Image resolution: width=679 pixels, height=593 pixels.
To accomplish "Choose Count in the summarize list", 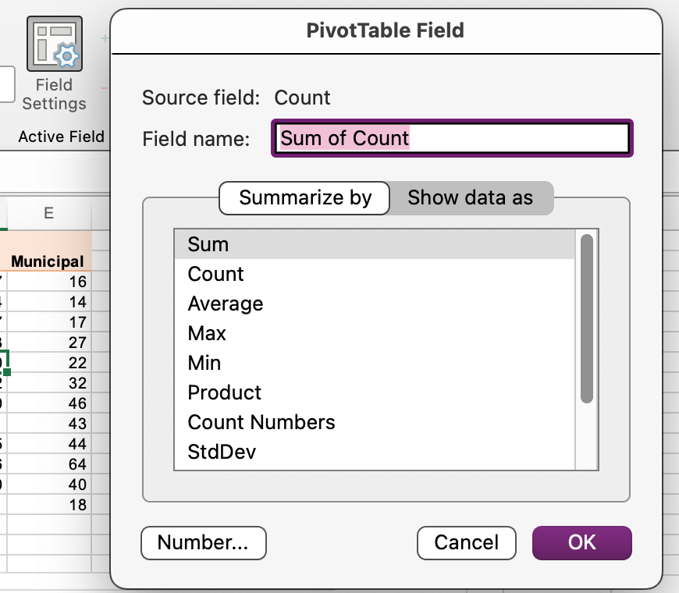I will (375, 274).
